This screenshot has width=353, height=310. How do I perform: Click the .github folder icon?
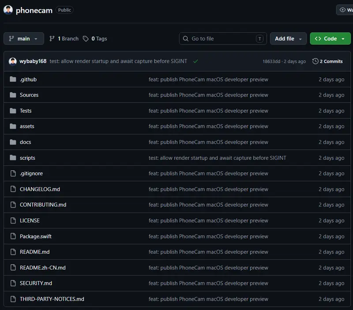tap(13, 79)
